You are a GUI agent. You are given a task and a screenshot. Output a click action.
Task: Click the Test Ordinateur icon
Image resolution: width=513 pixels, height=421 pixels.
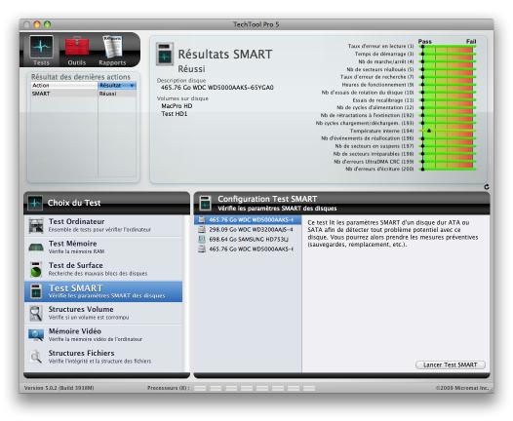36,225
